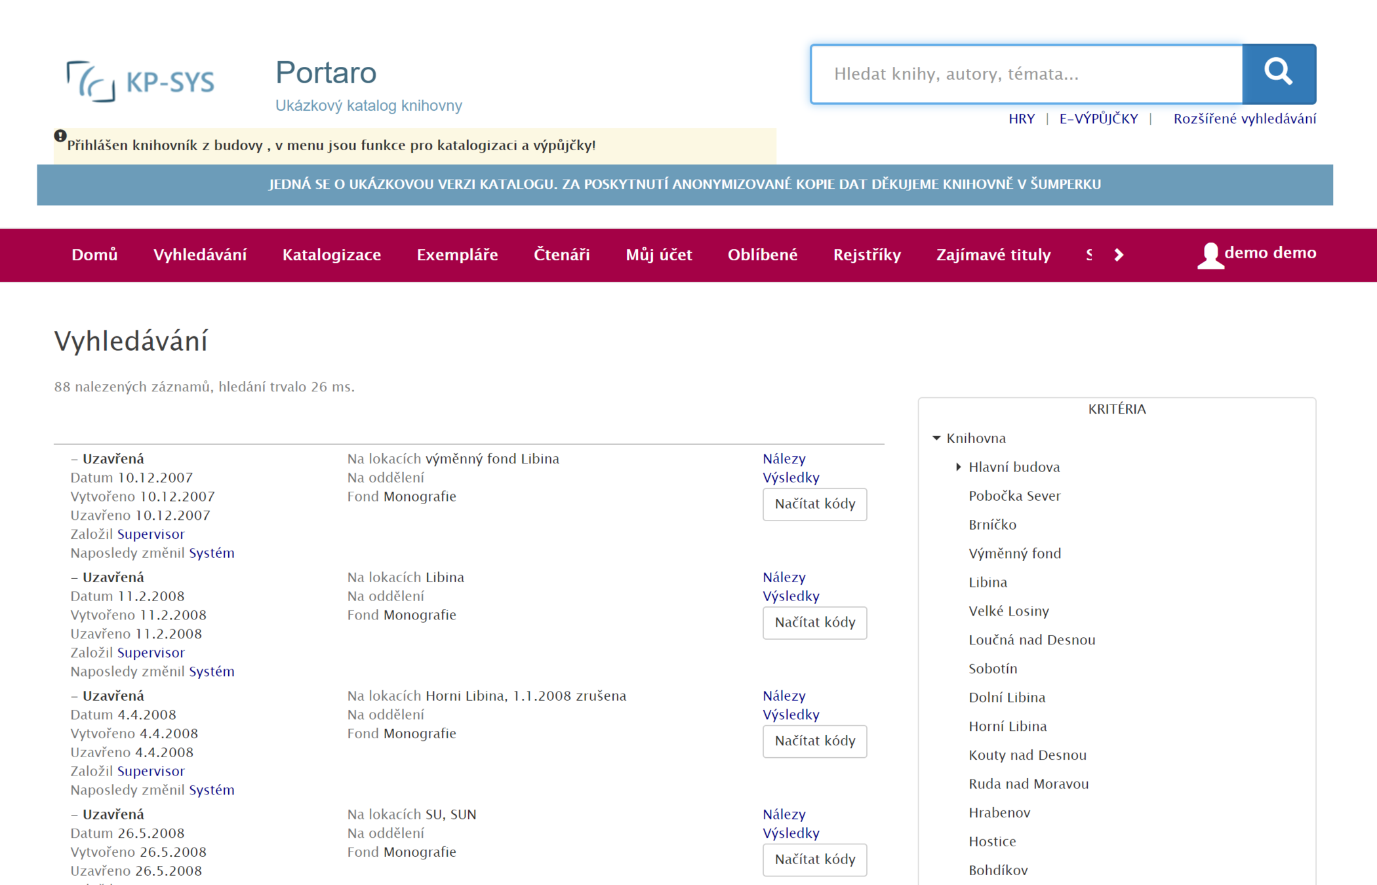
Task: Open the E-VÝPŮJČKY link
Action: pyautogui.click(x=1098, y=119)
